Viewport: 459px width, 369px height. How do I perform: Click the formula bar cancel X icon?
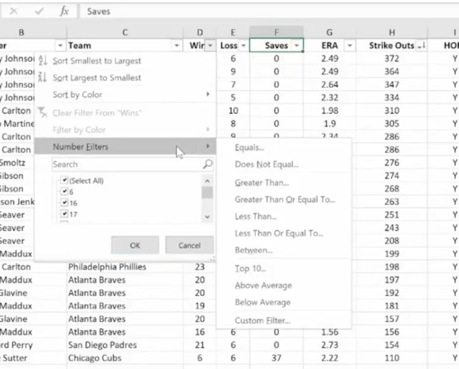[x=14, y=11]
